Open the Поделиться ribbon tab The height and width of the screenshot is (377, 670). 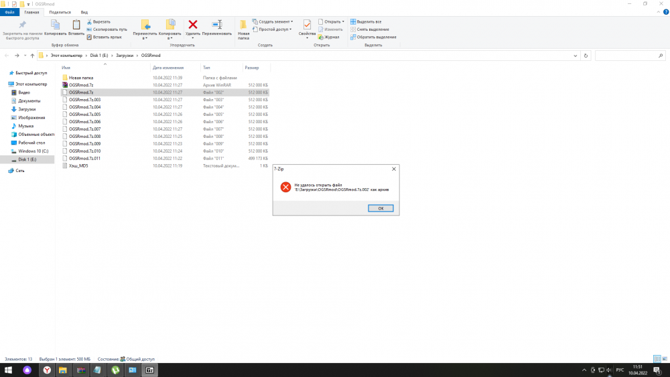click(59, 12)
